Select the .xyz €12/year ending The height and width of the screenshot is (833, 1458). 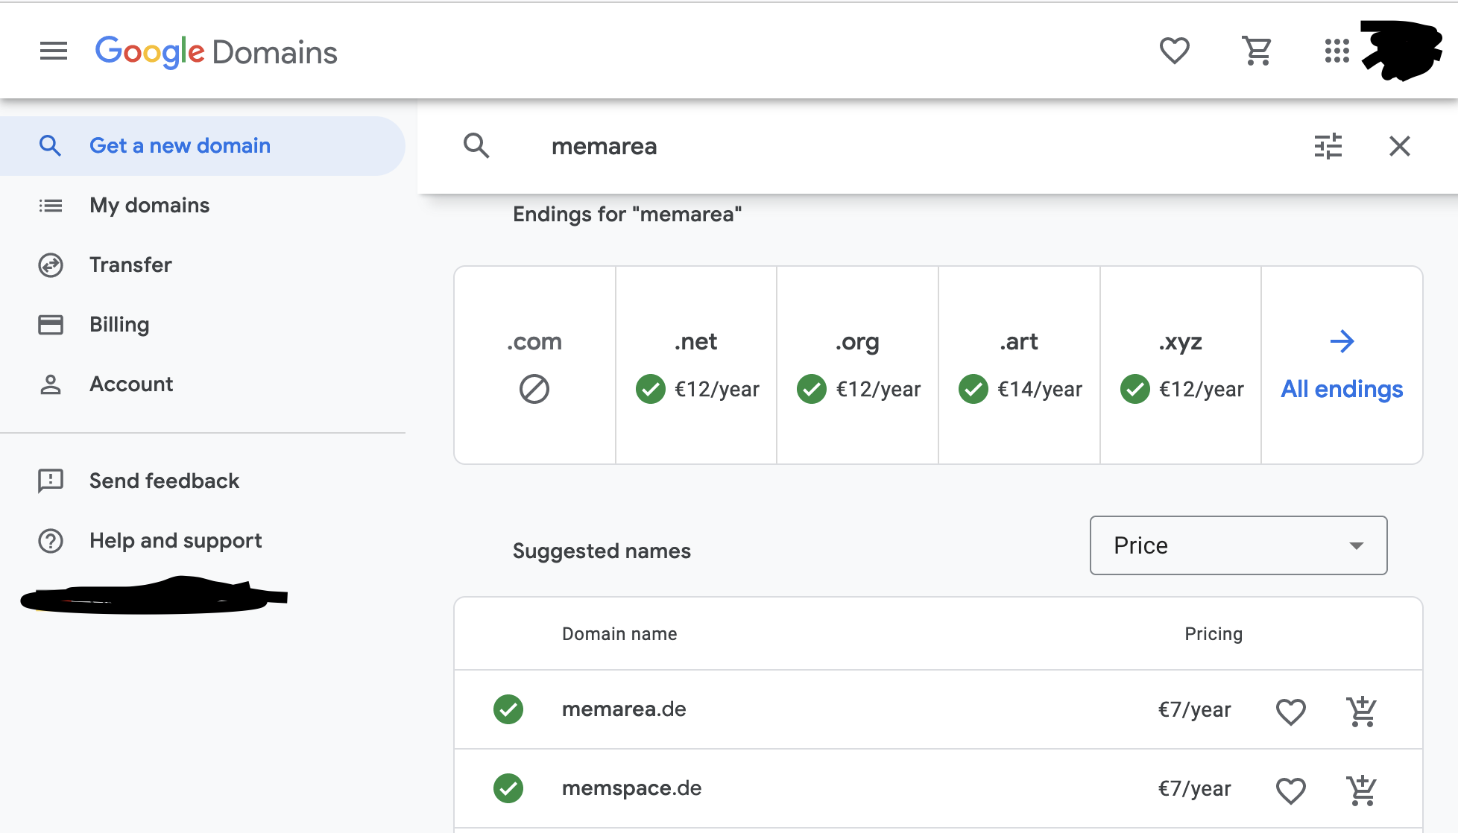(x=1181, y=365)
